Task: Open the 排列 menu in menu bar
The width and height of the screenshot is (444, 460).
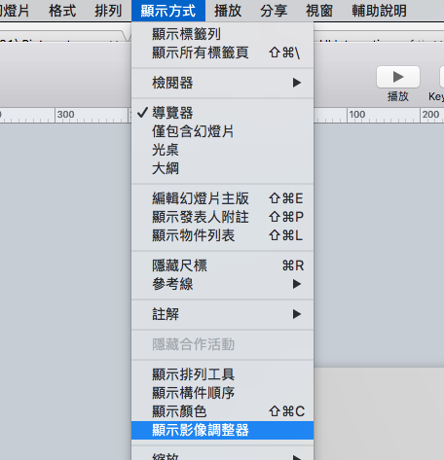Action: tap(108, 11)
